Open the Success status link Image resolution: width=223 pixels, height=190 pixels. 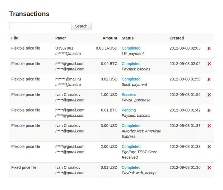(129, 95)
